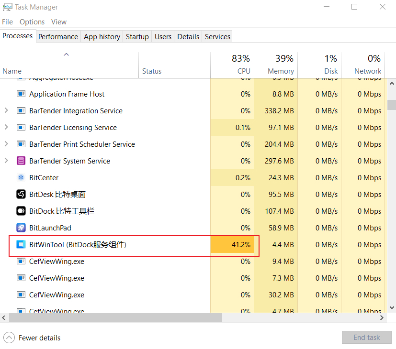This screenshot has width=396, height=349.
Task: Click the BitWinTool process icon
Action: click(x=21, y=244)
